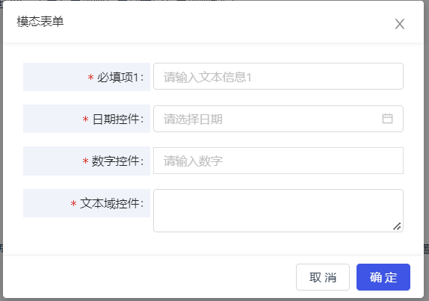Focus the 请输入文本信息1 text input
Screen dimensions: 429x301
(278, 76)
